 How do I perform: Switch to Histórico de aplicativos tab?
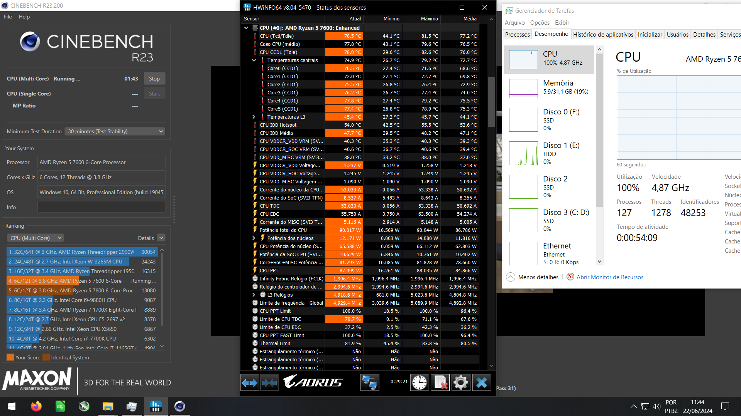pyautogui.click(x=603, y=34)
